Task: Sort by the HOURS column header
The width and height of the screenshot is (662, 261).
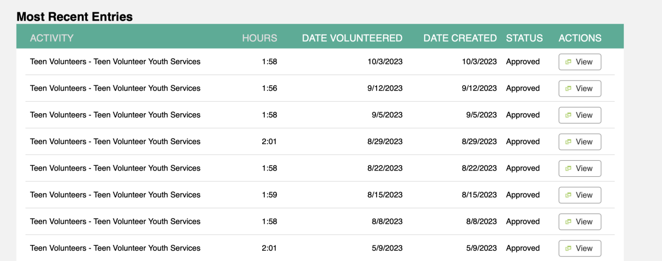Action: click(x=260, y=38)
